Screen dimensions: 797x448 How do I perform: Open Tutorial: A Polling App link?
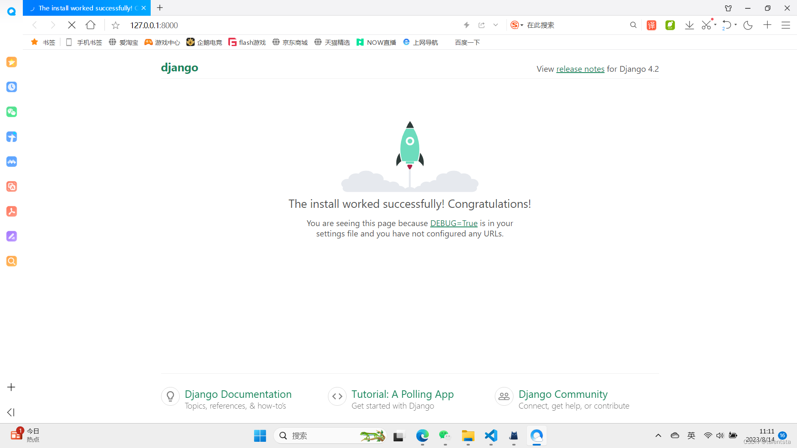point(403,394)
